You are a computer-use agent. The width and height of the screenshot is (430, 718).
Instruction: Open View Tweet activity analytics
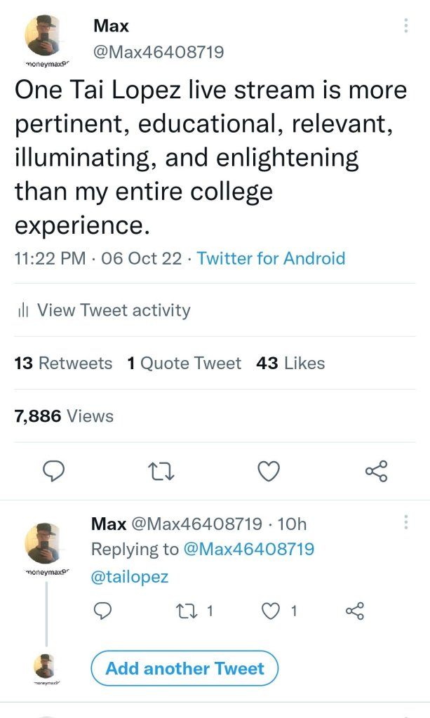tap(112, 310)
